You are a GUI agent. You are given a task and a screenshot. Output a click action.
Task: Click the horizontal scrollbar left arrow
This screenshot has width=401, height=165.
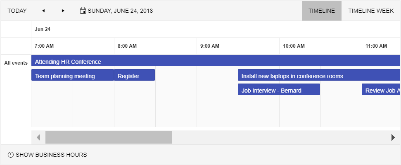pos(38,137)
